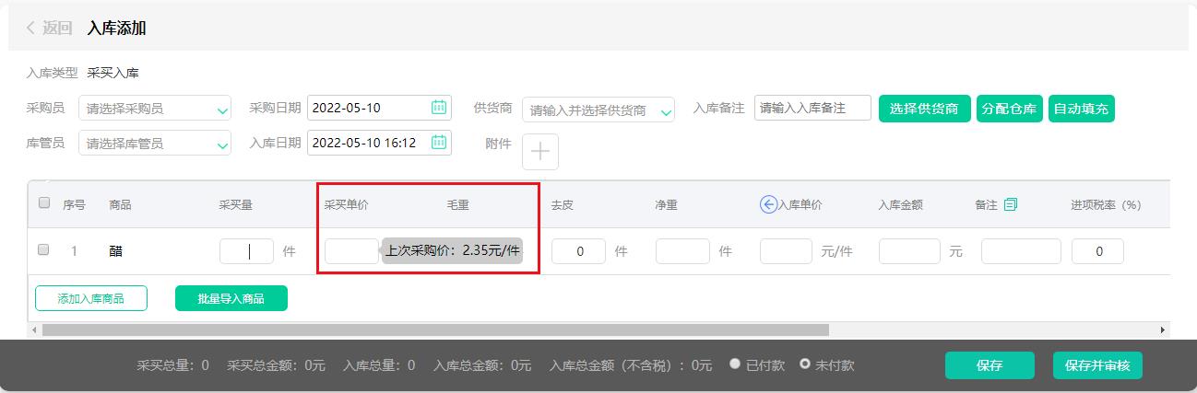The image size is (1197, 393).
Task: Focus the 进项税率 input showing 0
Action: coord(1097,251)
